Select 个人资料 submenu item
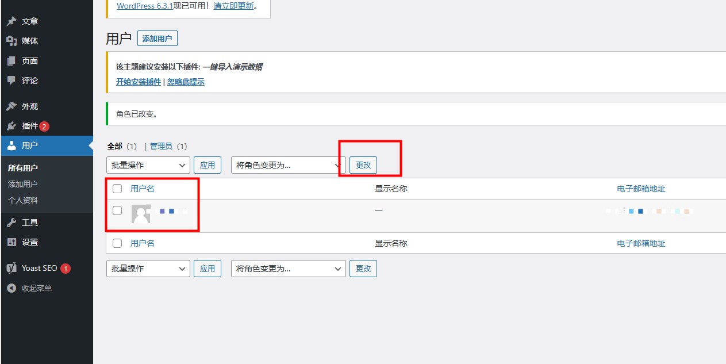Viewport: 726px width, 364px height. (23, 200)
